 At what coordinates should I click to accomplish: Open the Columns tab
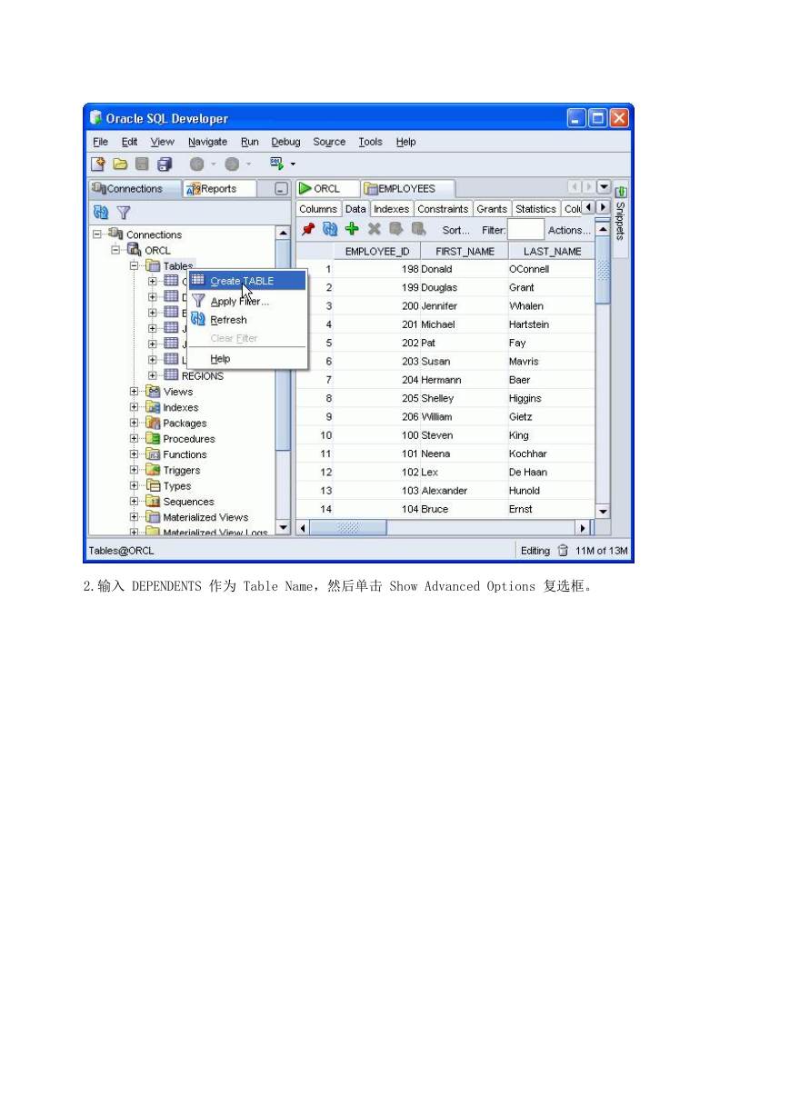(x=318, y=209)
